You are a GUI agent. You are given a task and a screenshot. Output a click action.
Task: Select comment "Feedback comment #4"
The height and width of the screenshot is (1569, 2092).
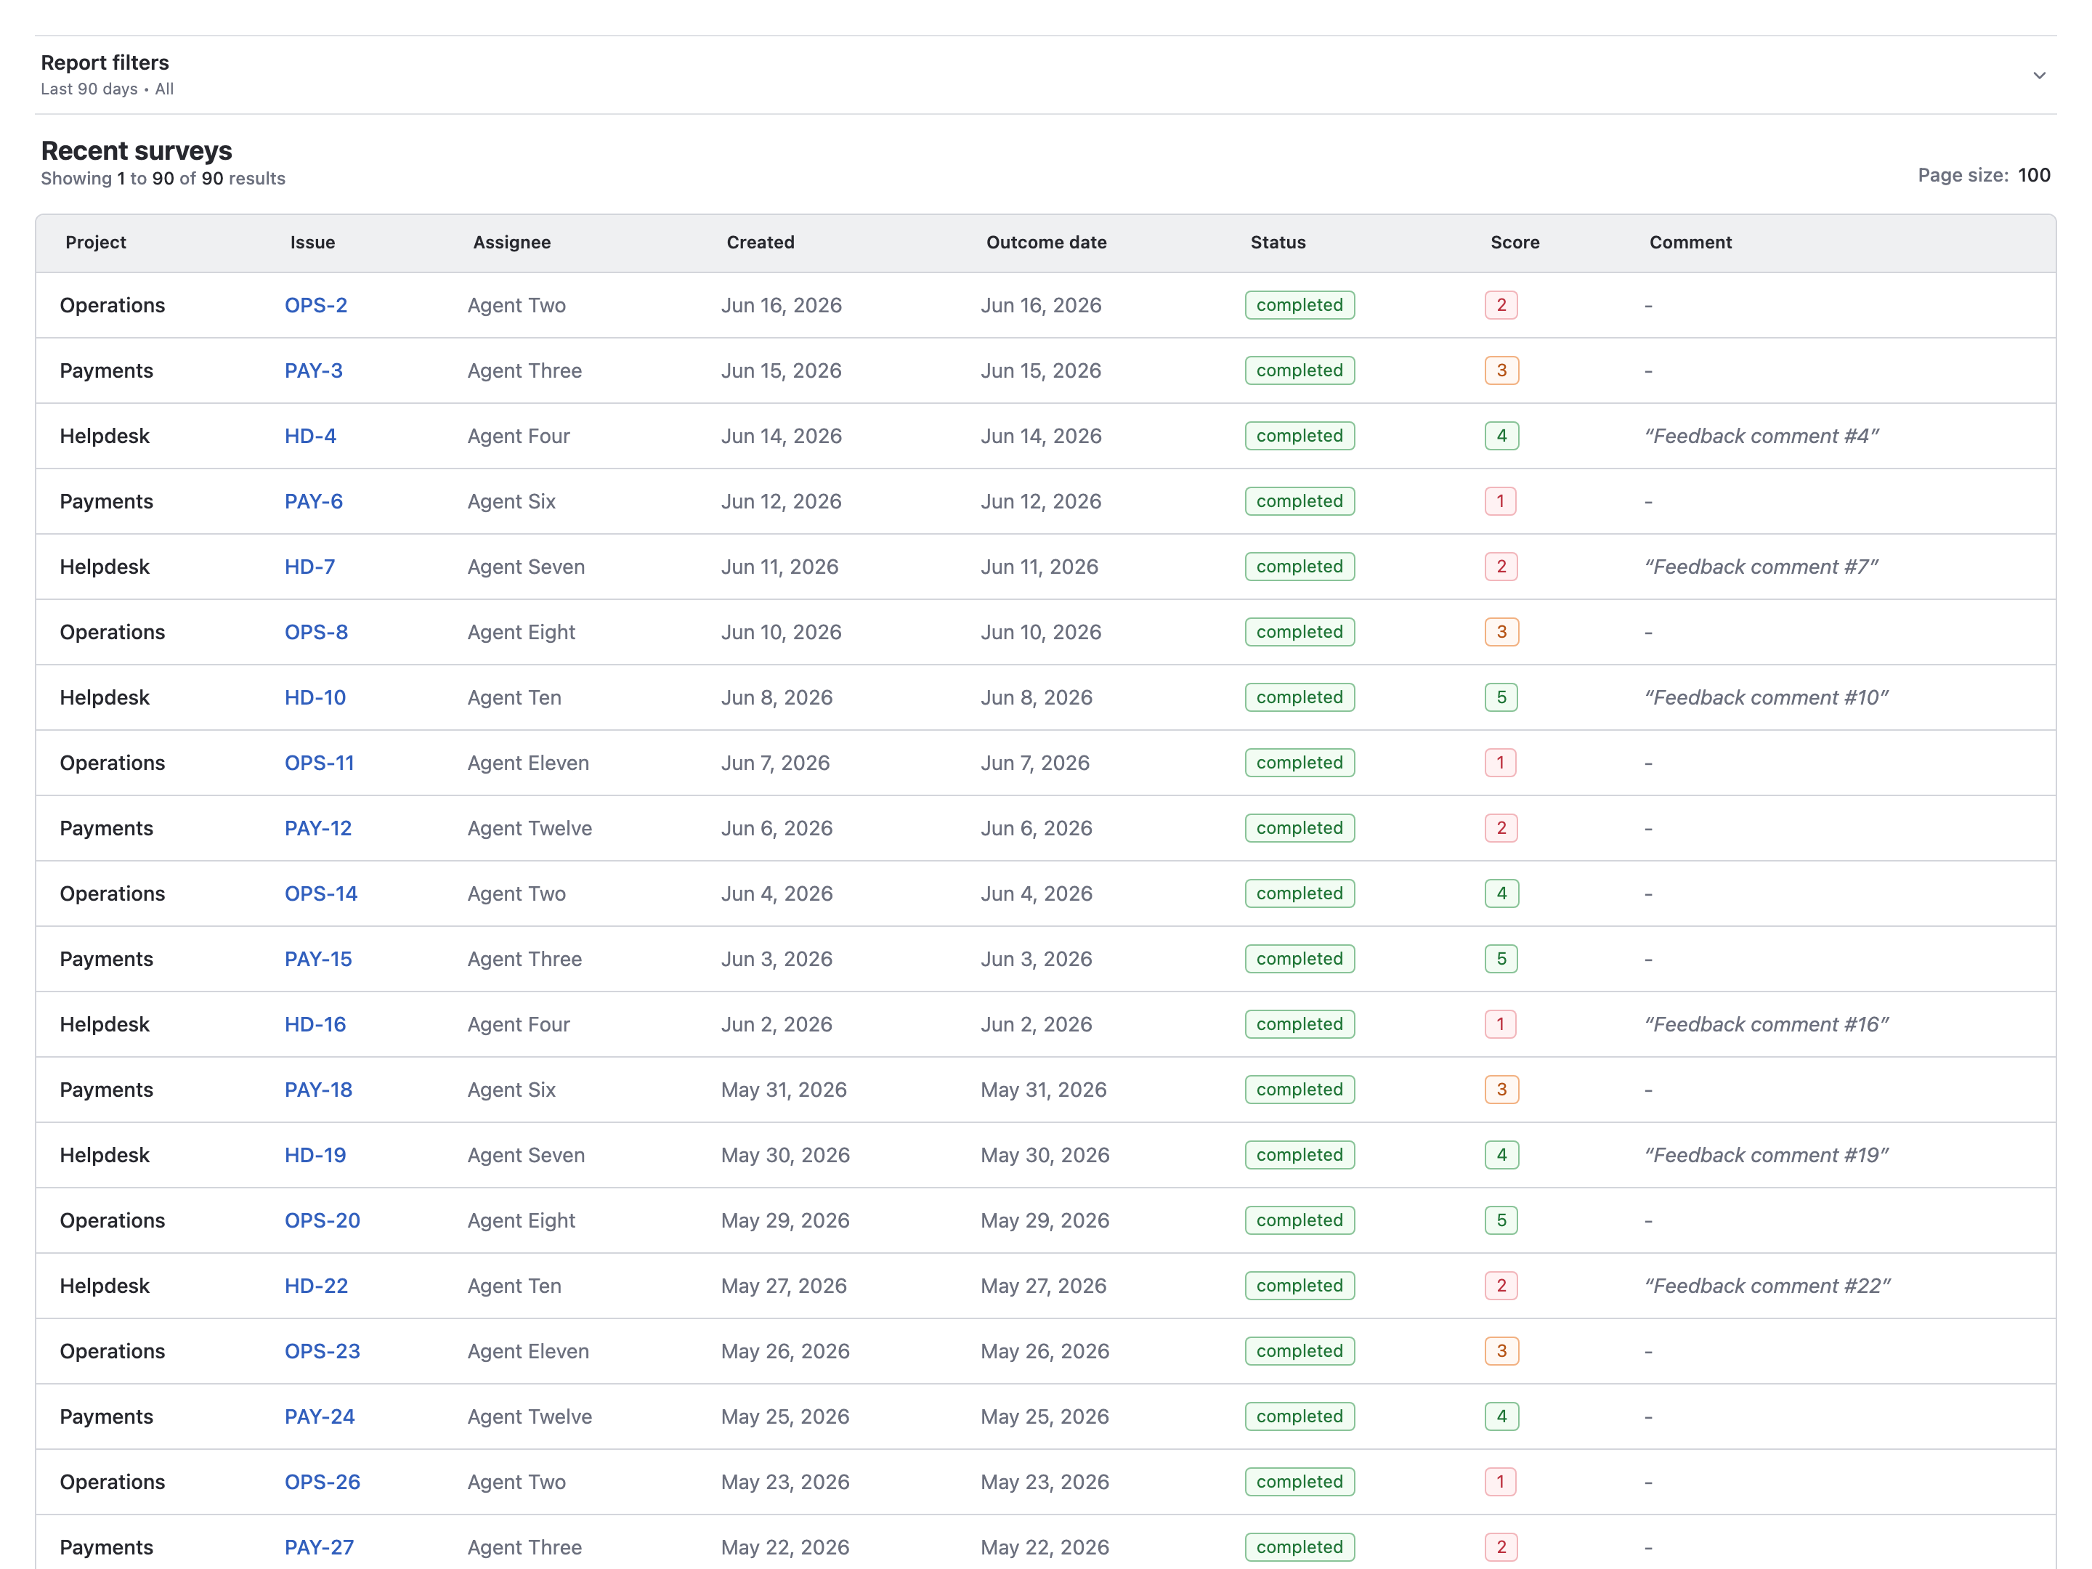(1761, 436)
